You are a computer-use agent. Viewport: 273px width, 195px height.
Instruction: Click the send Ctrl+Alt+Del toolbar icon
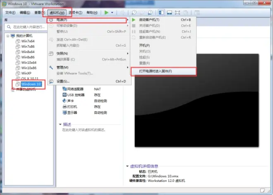click(x=122, y=12)
